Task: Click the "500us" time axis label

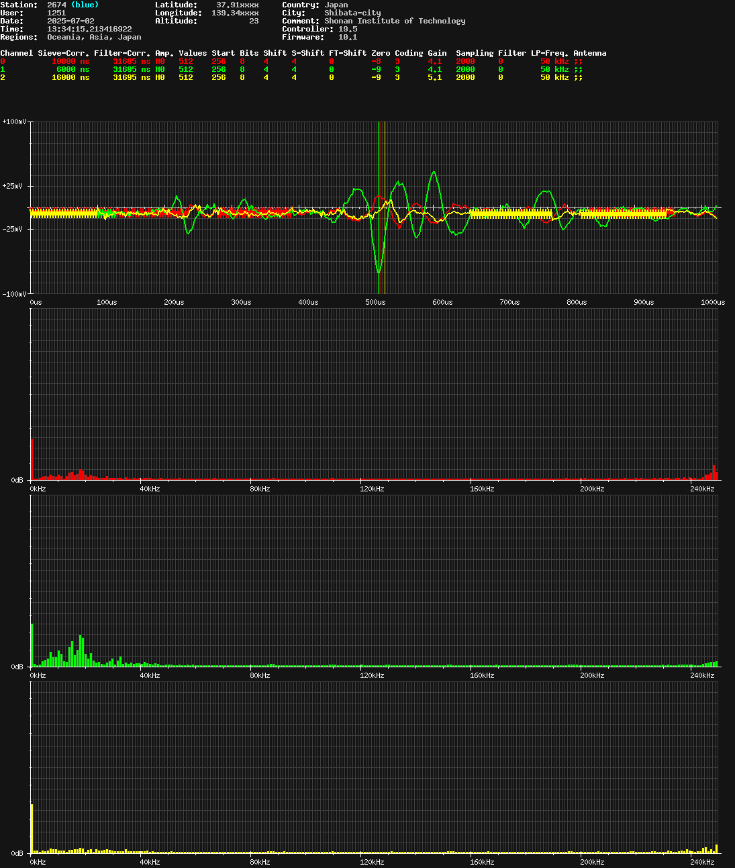Action: (x=375, y=302)
